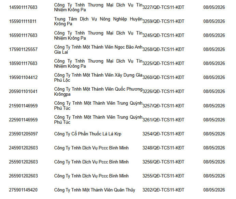Select tax code 145901117683
The width and height of the screenshot is (236, 199).
point(23,8)
